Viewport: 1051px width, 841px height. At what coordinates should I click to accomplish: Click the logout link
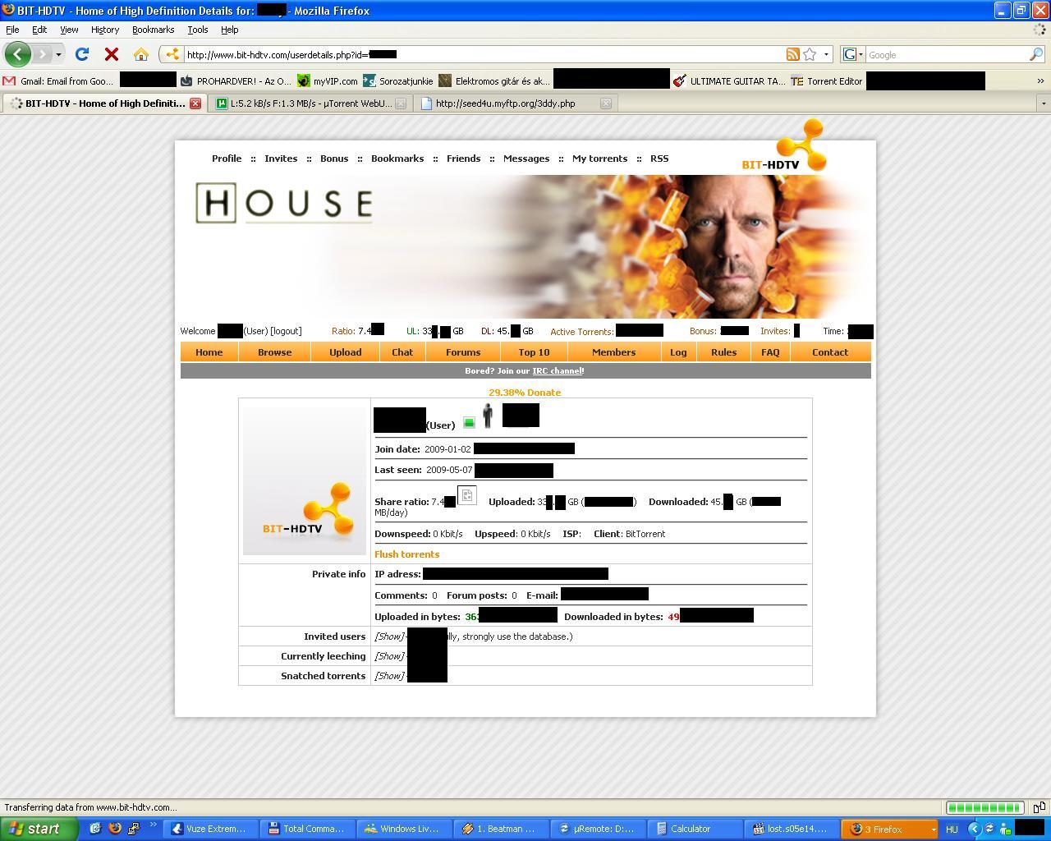tap(287, 331)
